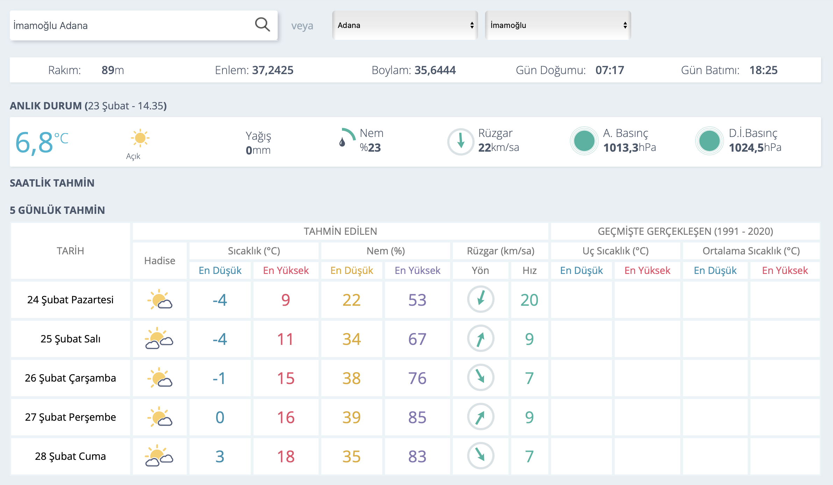Select the 26 Şubat Çarşamba date cell
Screen dimensions: 833x485
tap(70, 378)
